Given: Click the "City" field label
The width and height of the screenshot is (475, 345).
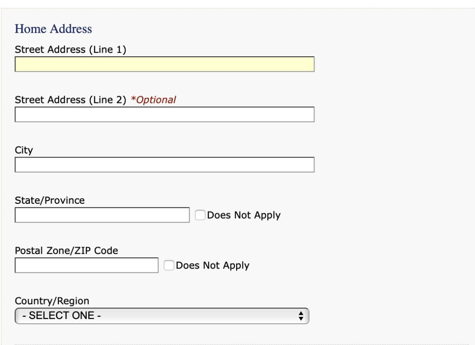Looking at the screenshot, I should pyautogui.click(x=24, y=150).
